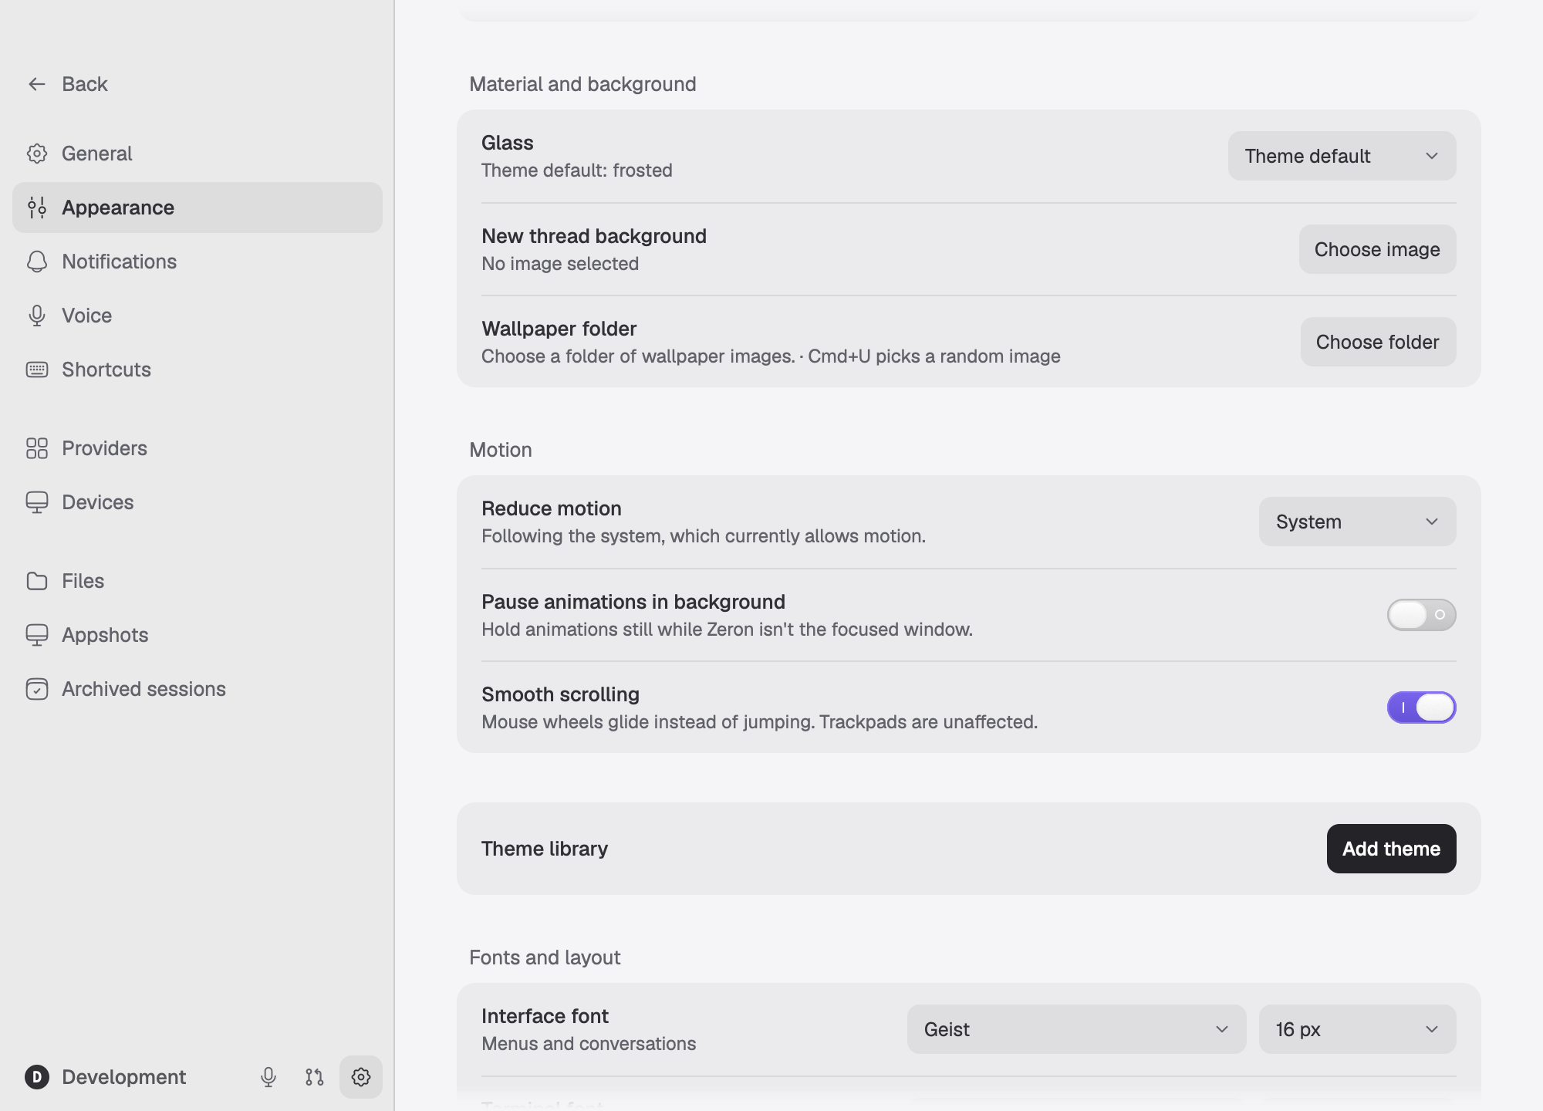
Task: Click the pull request icon in bottom bar
Action: tap(315, 1077)
